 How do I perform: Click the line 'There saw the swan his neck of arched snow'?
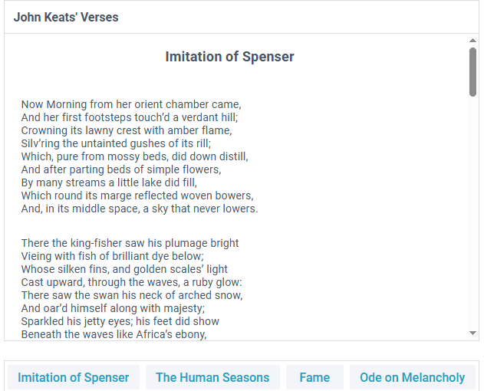tap(132, 295)
